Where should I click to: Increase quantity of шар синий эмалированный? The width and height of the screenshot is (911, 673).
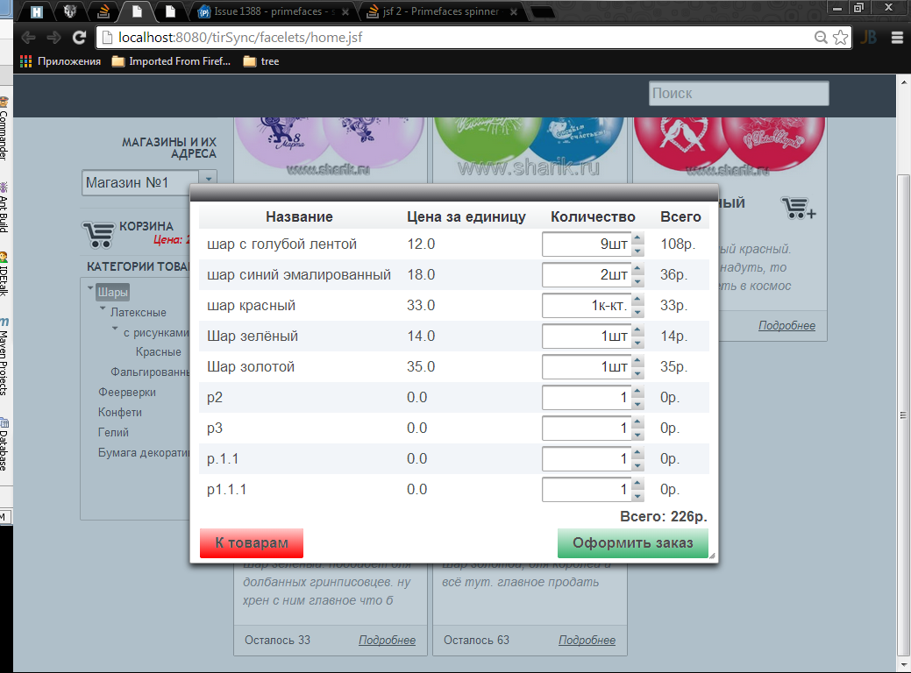tap(638, 269)
